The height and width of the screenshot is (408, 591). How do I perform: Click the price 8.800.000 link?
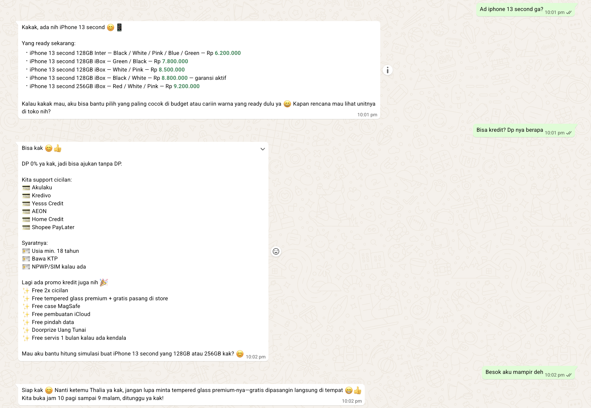[175, 78]
